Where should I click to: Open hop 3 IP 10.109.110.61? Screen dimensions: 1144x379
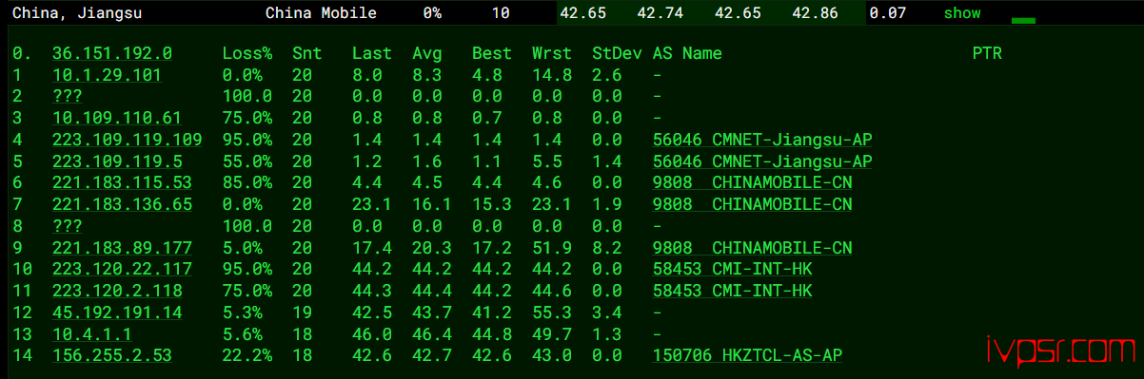coord(117,118)
